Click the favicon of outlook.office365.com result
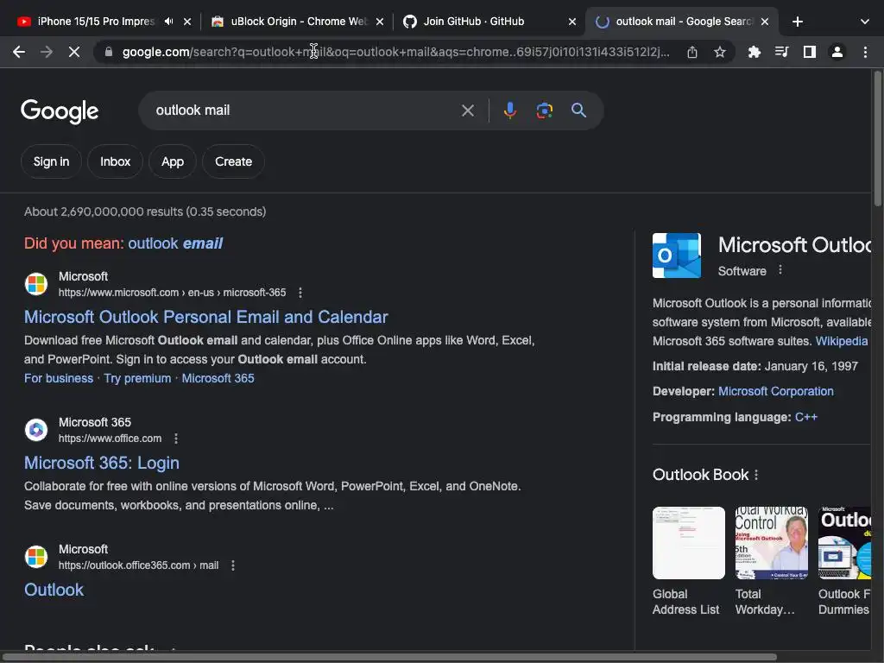884x663 pixels. 36,557
